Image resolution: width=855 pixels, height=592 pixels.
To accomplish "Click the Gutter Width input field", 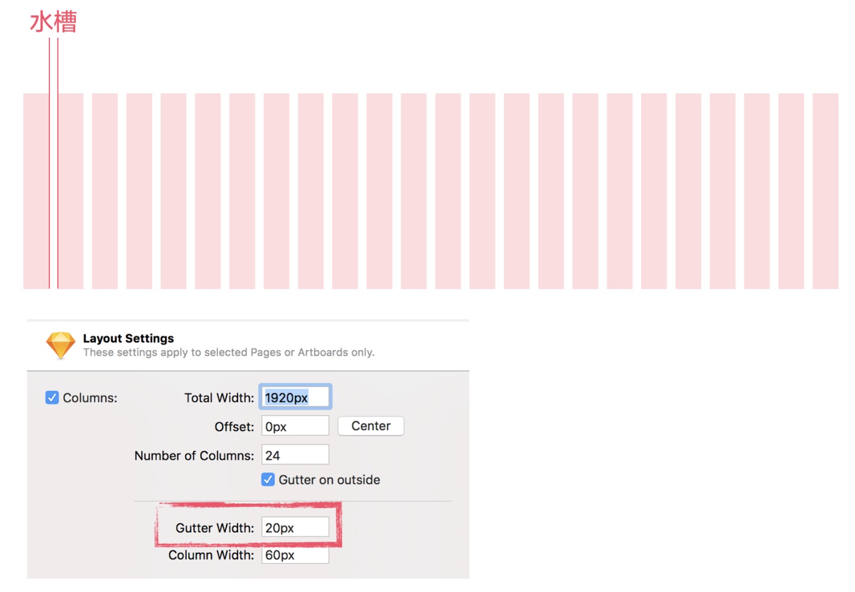I will 295,527.
